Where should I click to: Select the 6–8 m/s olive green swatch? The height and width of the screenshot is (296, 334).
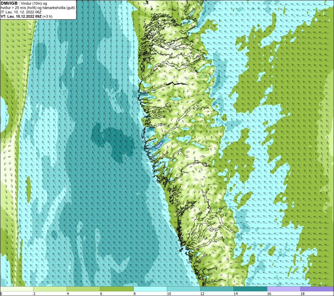(117, 289)
